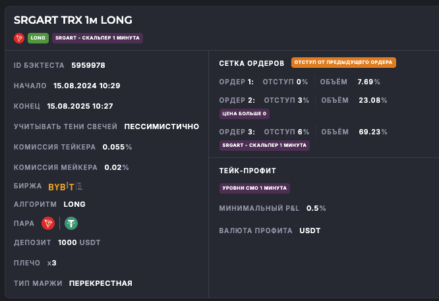Click the end date 15.08.2025 10:27
This screenshot has height=301, width=439.
(80, 106)
